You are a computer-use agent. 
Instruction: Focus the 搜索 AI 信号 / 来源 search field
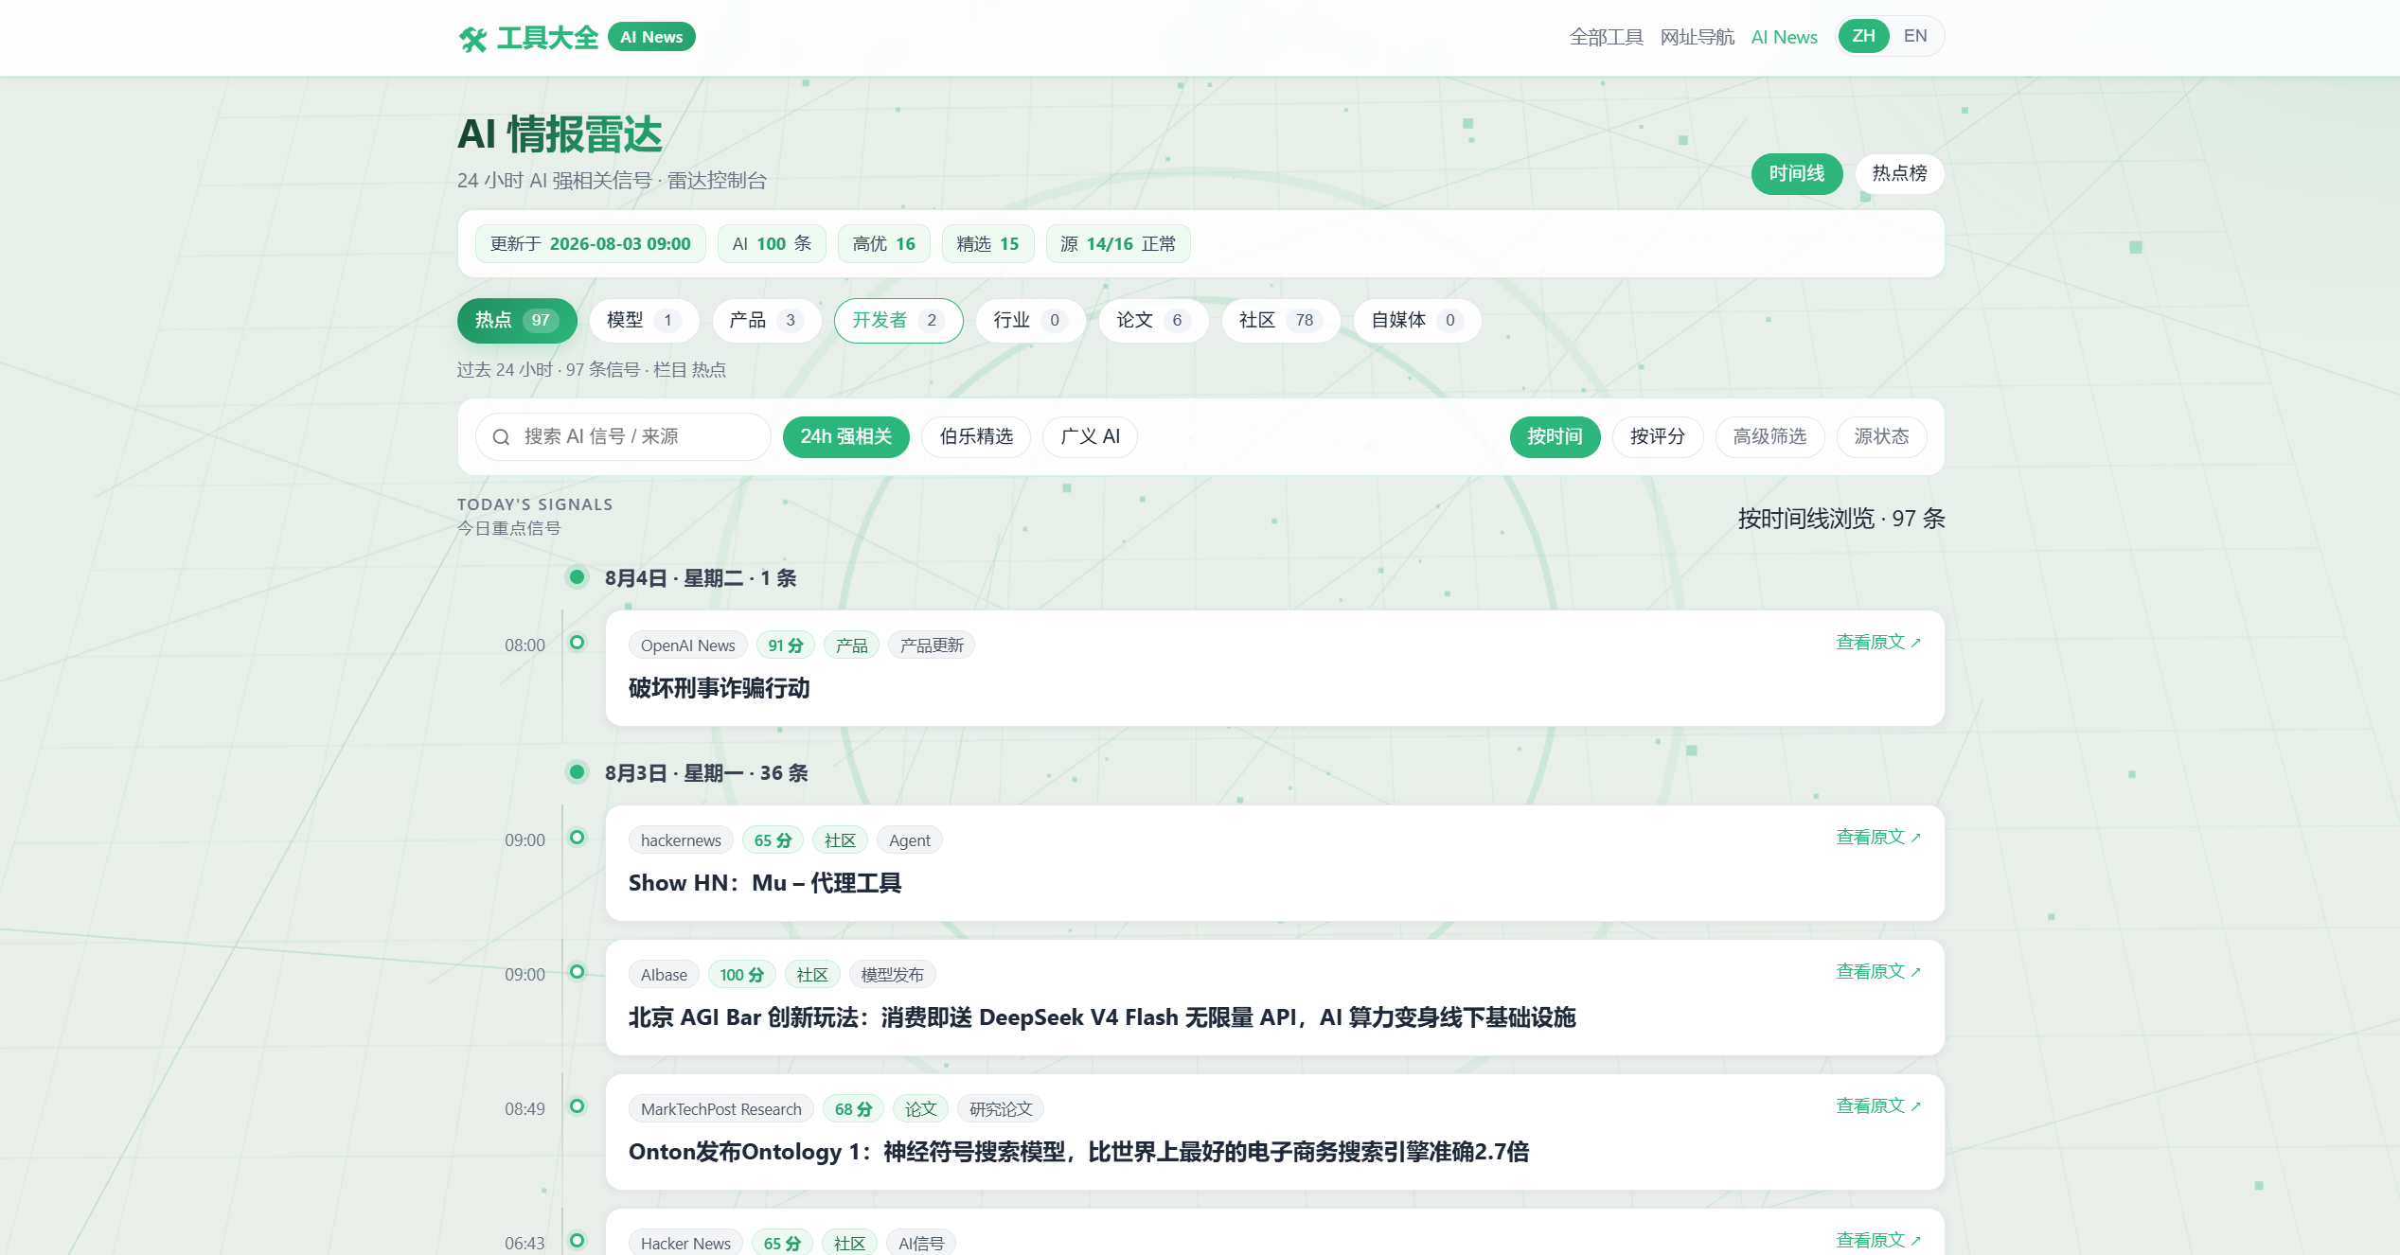[x=623, y=436]
